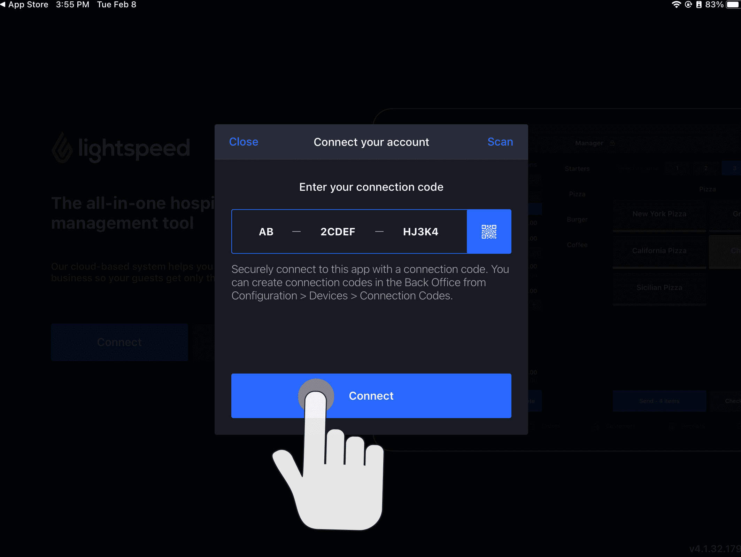Viewport: 741px width, 557px height.
Task: Tap the battery indicator icon
Action: 733,5
